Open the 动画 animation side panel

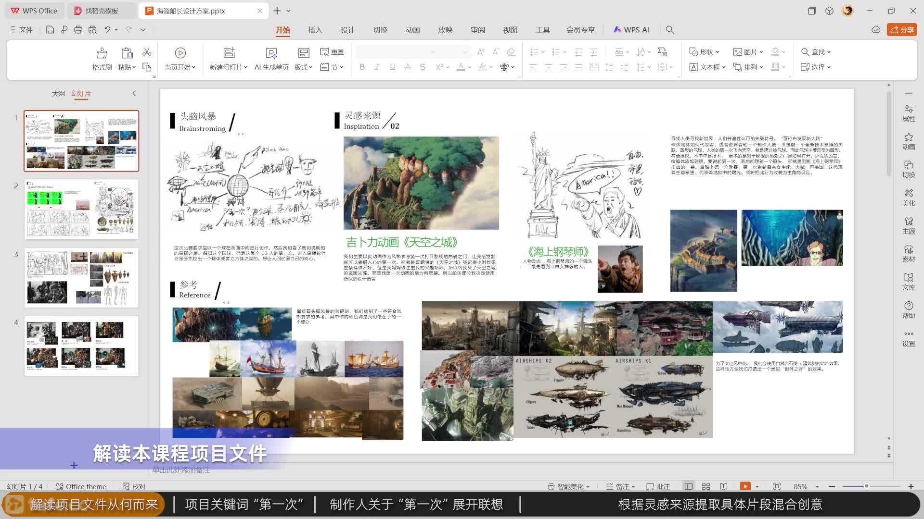[909, 142]
